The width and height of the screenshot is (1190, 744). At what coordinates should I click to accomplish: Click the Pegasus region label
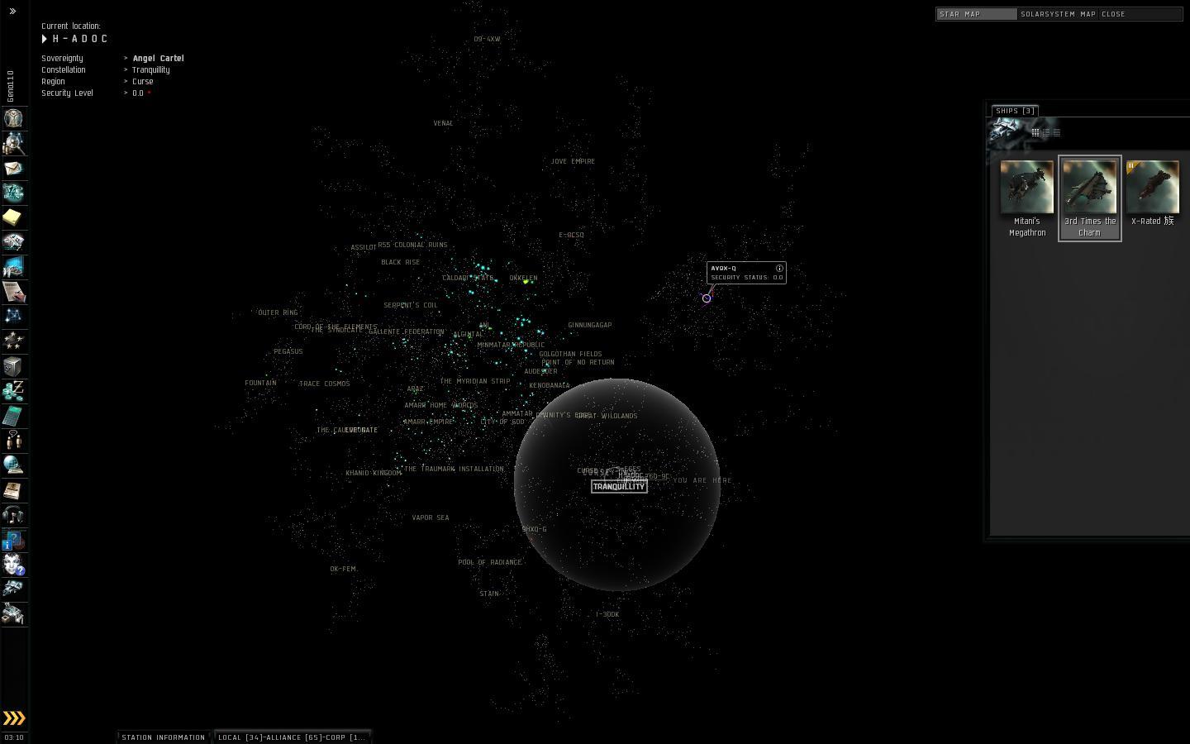click(288, 351)
